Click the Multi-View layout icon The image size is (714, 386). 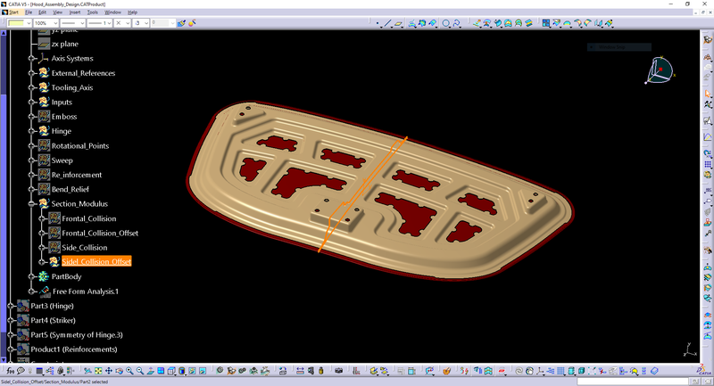point(161,371)
